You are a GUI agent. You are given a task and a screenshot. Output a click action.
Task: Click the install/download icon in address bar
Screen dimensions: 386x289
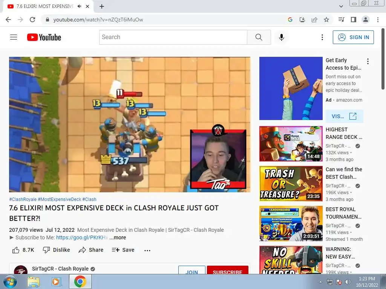click(302, 20)
